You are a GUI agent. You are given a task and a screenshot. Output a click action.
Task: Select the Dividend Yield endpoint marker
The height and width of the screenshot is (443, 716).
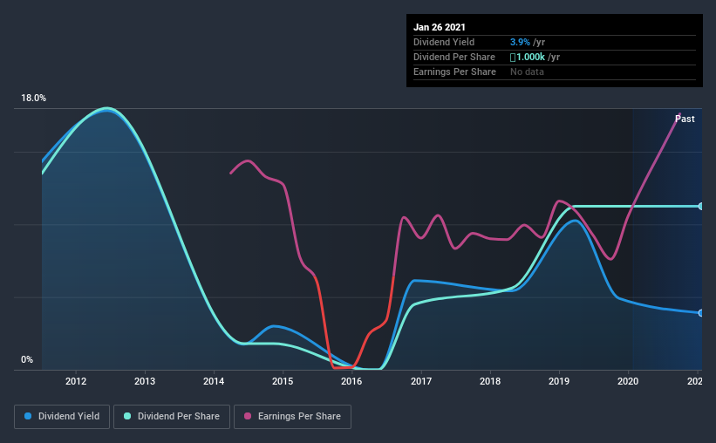point(700,313)
